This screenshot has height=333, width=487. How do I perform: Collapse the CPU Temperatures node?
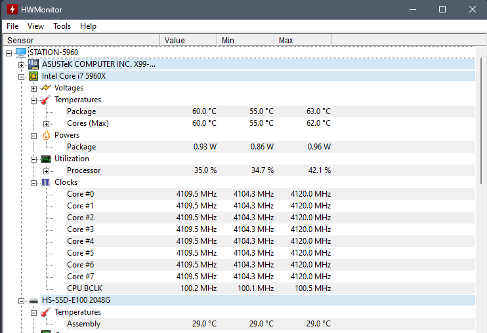(33, 100)
